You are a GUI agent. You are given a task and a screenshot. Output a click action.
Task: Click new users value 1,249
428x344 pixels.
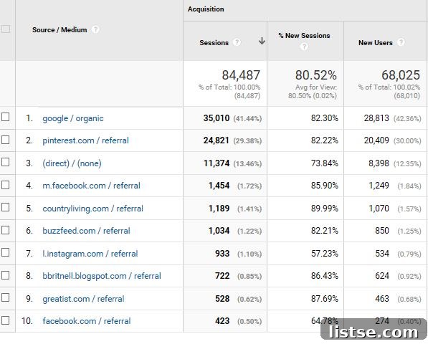pyautogui.click(x=379, y=186)
